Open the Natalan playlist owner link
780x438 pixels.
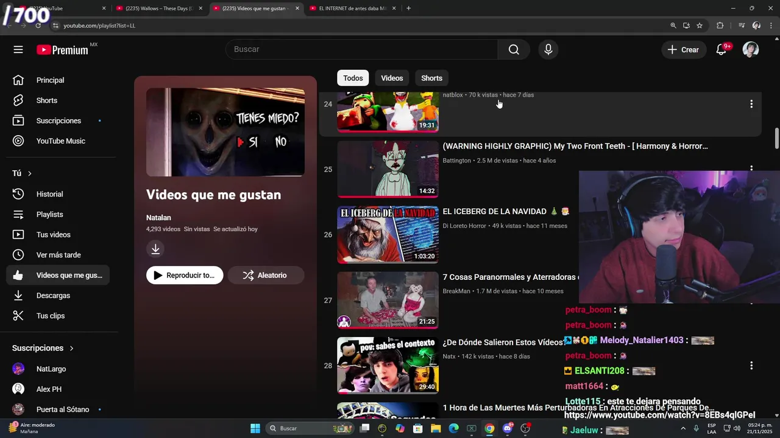pos(158,218)
